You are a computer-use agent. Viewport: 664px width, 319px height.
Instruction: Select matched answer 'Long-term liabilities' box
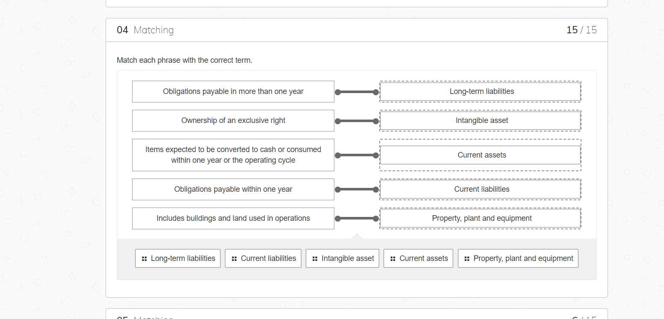pos(480,91)
